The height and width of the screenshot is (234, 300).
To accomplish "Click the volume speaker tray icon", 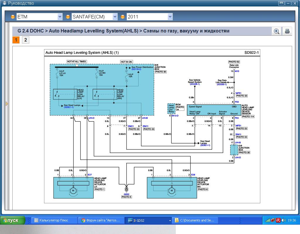I will coord(284,220).
